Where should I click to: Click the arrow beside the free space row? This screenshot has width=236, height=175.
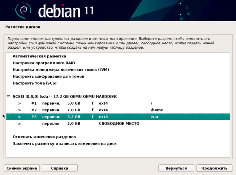tap(19, 124)
